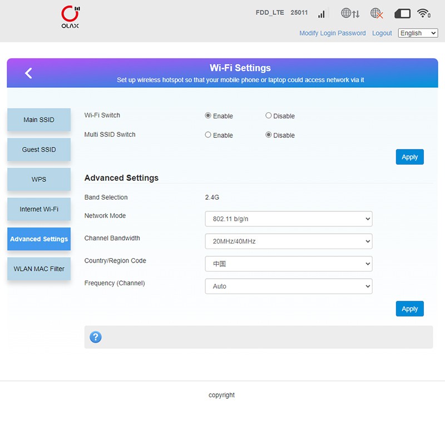This screenshot has height=445, width=445.
Task: Click the OLAX logo
Action: [70, 18]
